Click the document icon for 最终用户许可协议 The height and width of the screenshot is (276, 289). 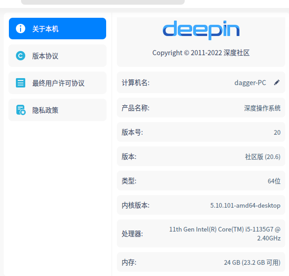(x=21, y=83)
